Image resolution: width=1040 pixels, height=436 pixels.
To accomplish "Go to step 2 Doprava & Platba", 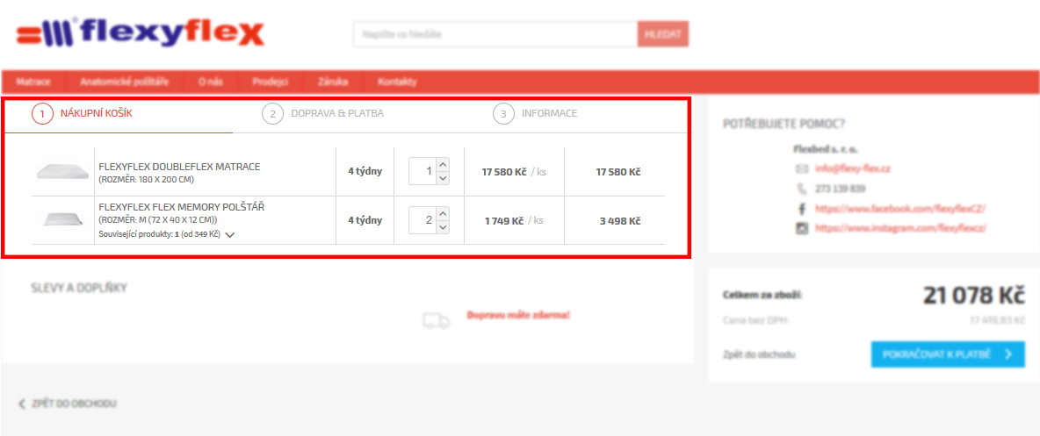I will (x=323, y=114).
